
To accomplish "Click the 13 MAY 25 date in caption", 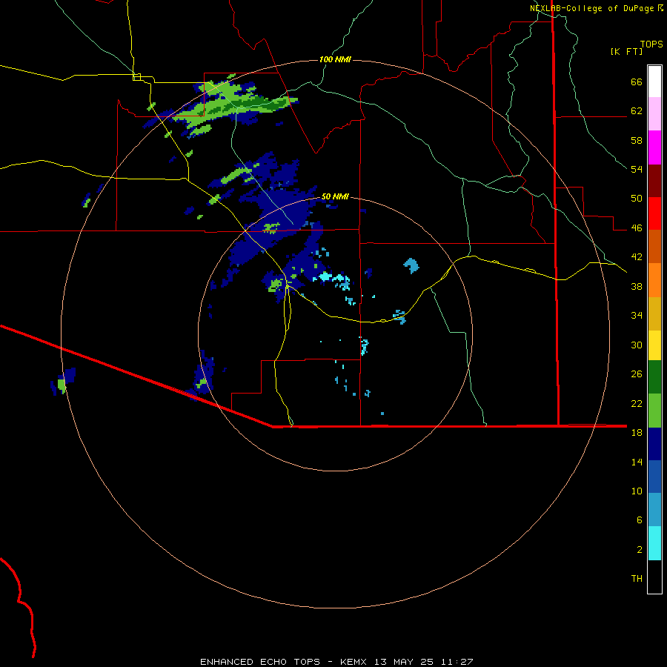I will [x=404, y=662].
